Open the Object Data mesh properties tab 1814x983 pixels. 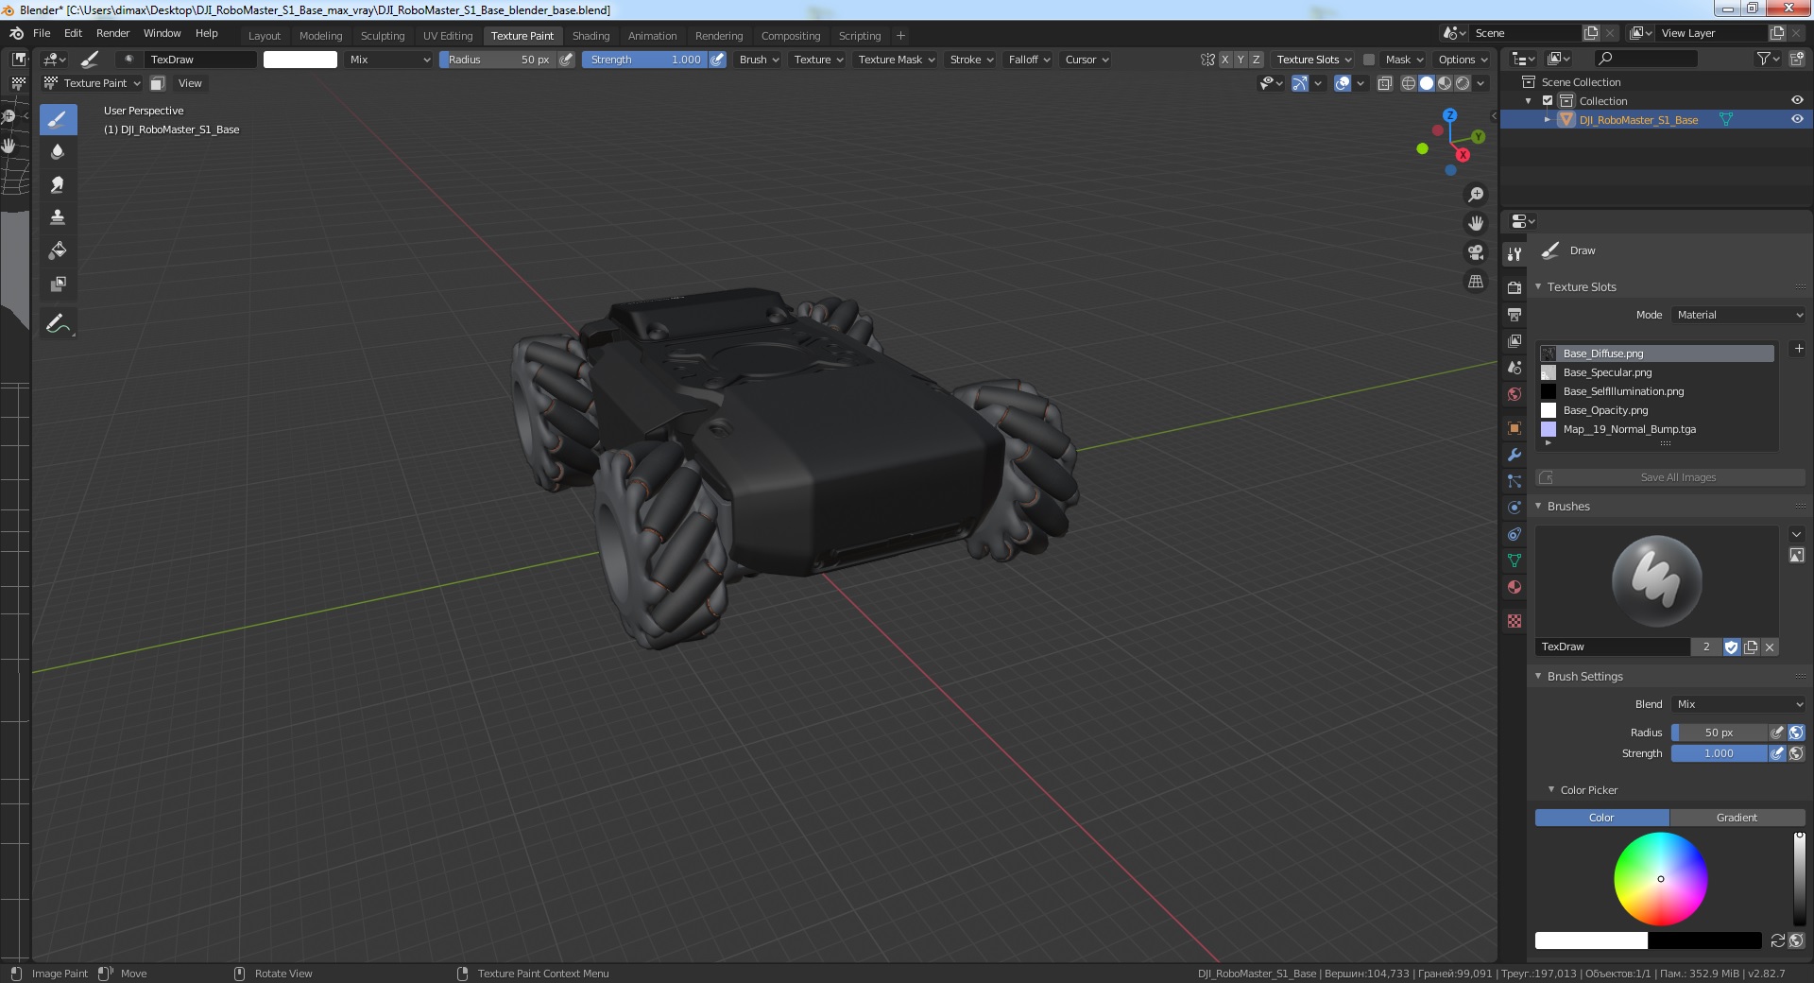[x=1515, y=560]
